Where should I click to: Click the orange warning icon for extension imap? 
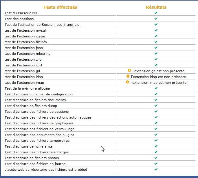pos(127,82)
